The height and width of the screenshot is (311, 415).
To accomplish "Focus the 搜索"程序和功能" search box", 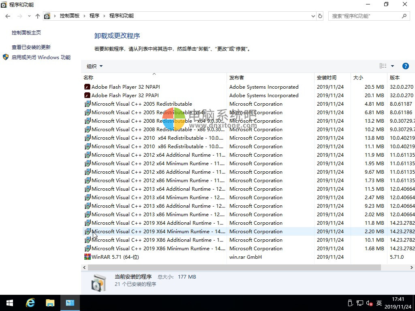I will coord(369,16).
